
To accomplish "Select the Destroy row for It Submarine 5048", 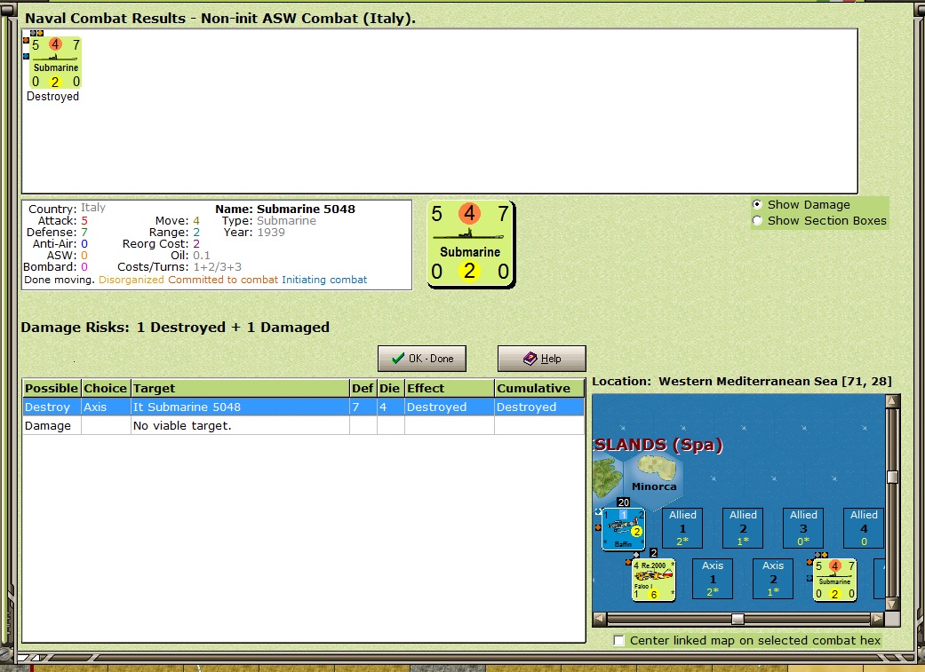I will (x=303, y=407).
